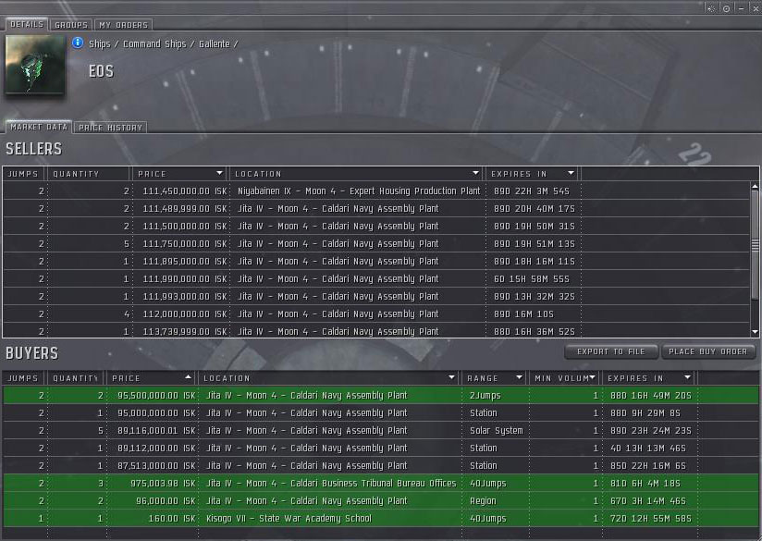Click the Place Buy Order button
The width and height of the screenshot is (762, 541).
click(708, 351)
